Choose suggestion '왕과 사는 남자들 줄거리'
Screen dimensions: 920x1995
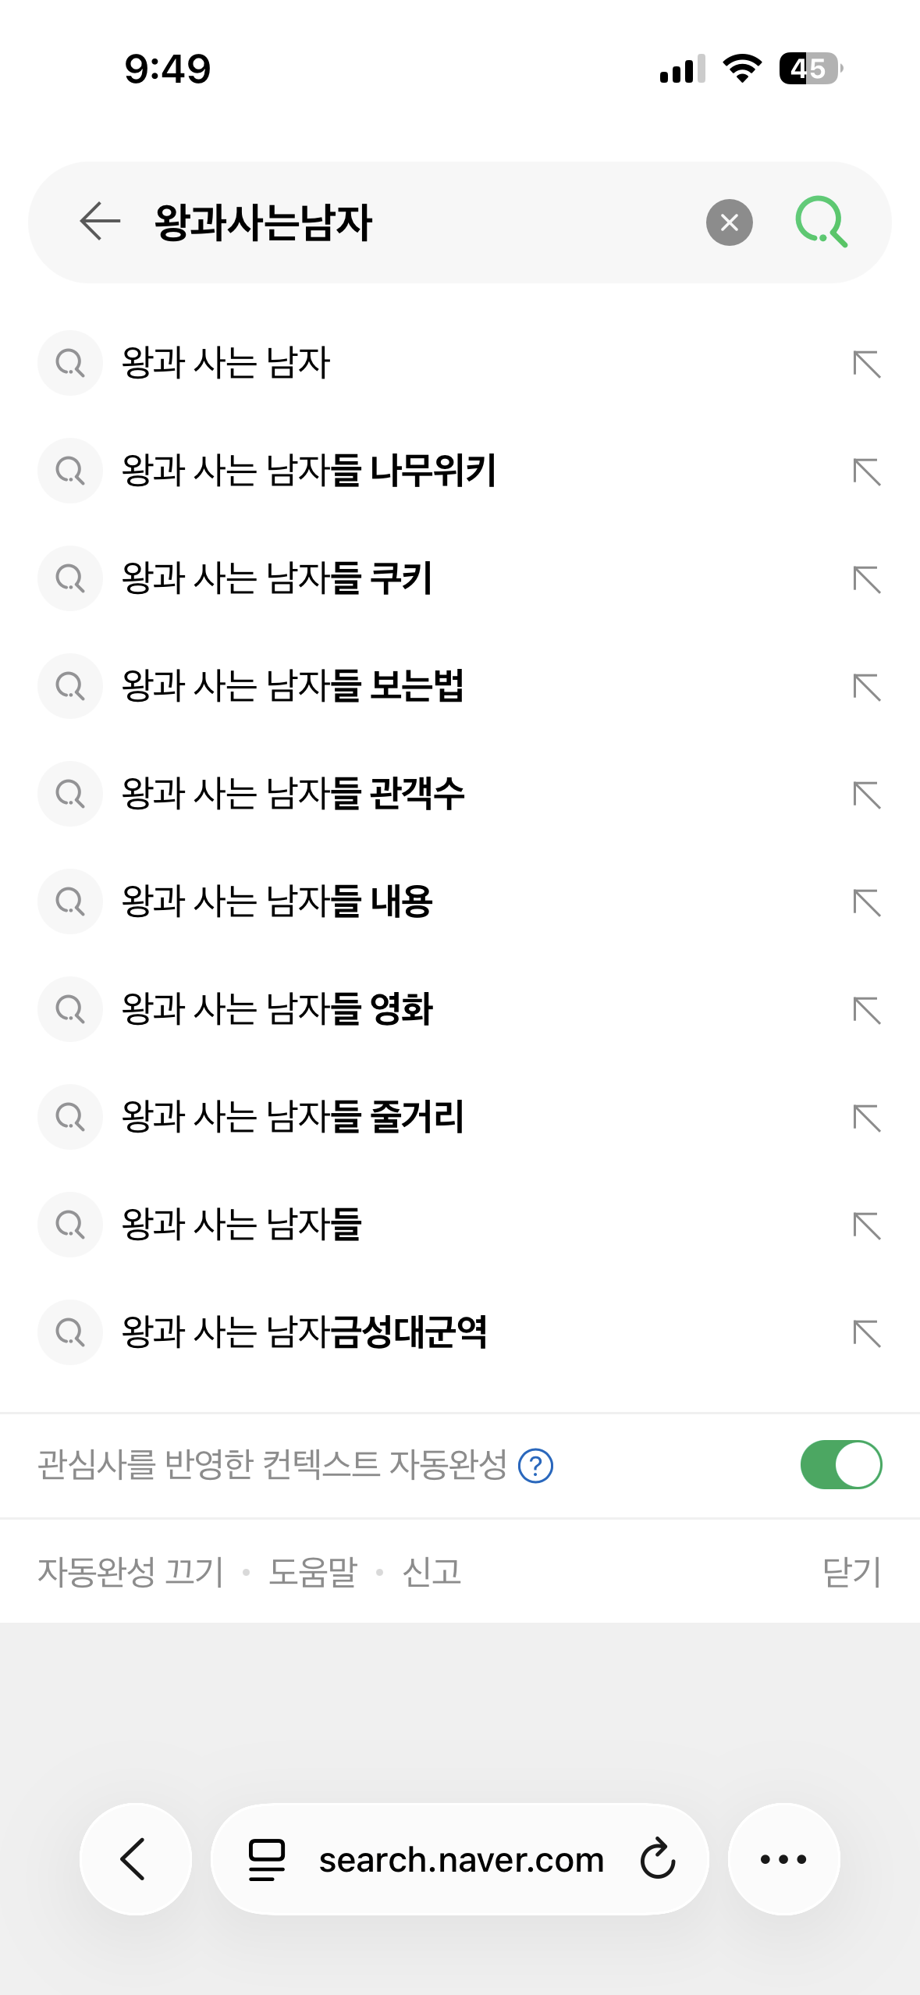pos(293,1117)
